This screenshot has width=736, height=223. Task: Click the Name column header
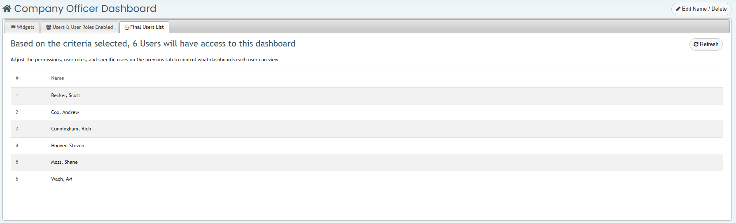[58, 78]
